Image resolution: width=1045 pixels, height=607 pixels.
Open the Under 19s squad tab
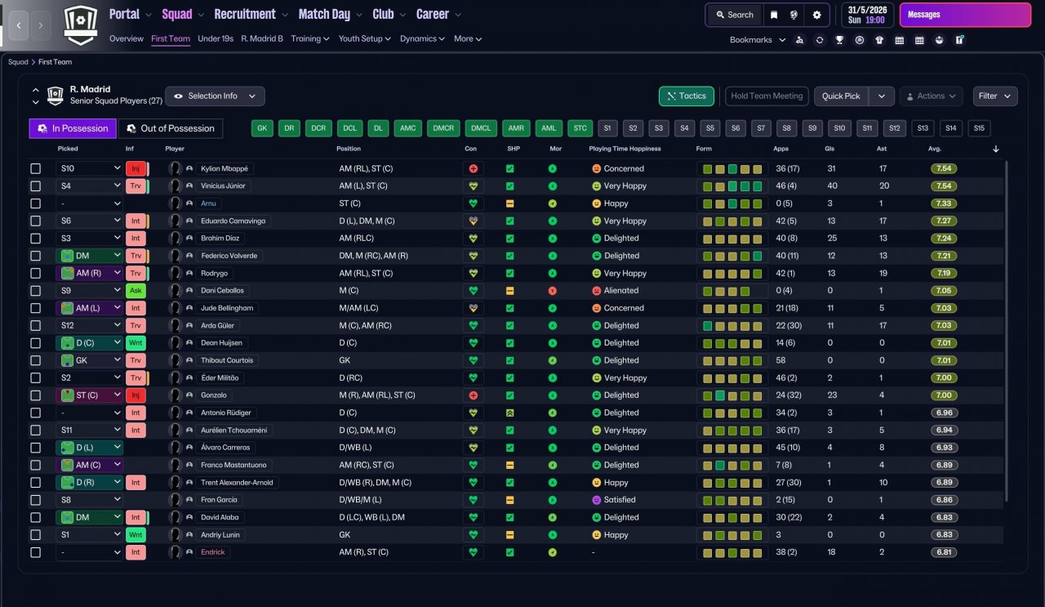[216, 38]
